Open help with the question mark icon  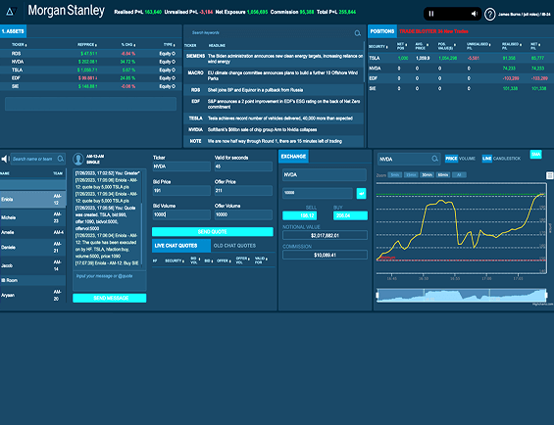pyautogui.click(x=489, y=15)
